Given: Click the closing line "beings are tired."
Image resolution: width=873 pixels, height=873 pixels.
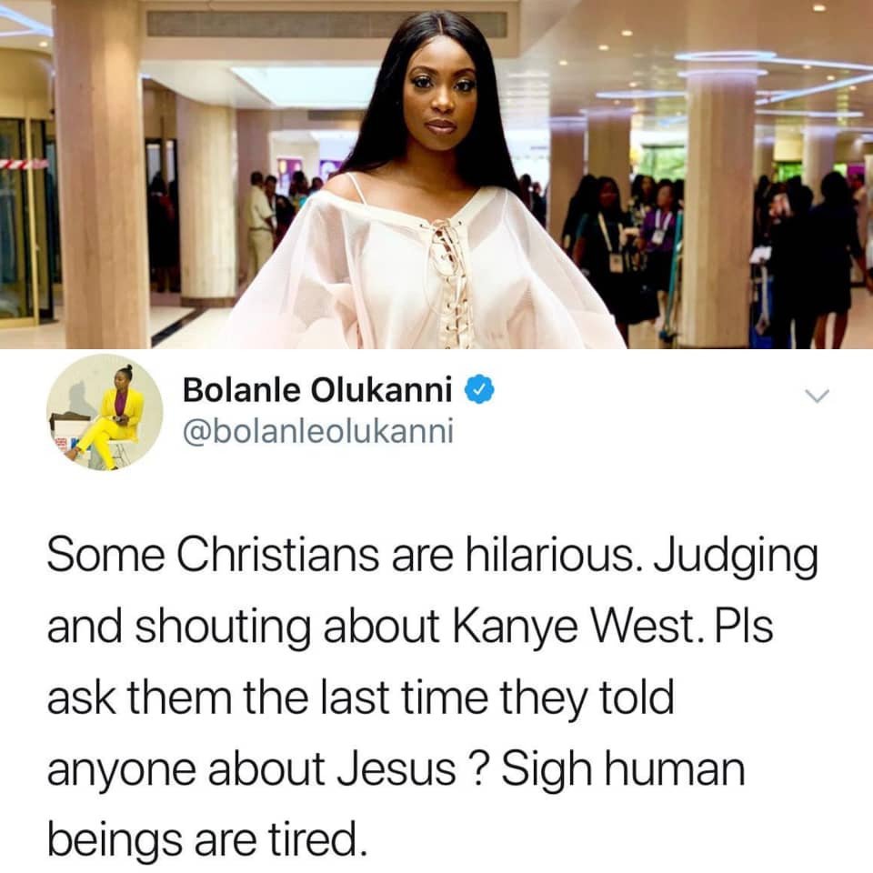Looking at the screenshot, I should click(x=207, y=839).
